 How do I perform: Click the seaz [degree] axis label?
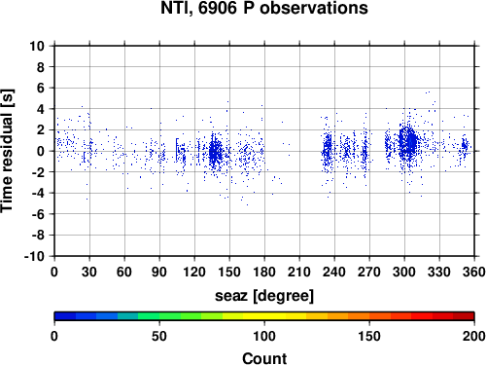tap(264, 296)
